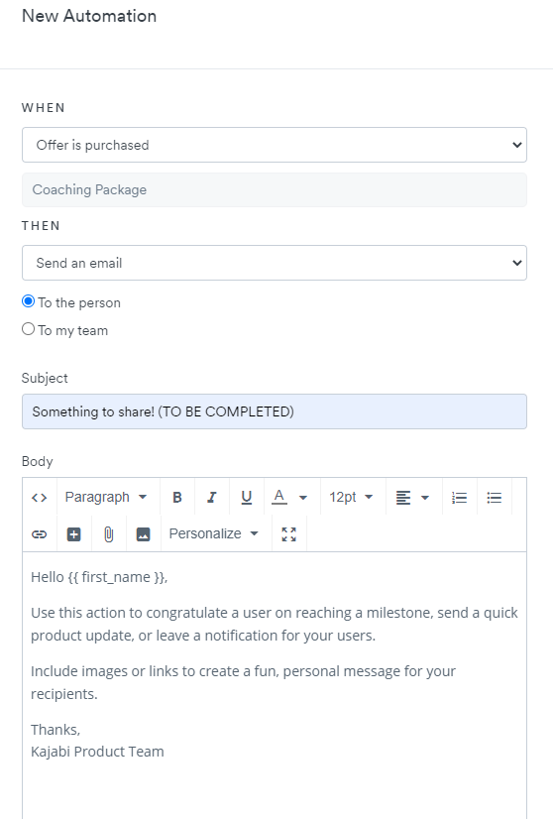The width and height of the screenshot is (553, 819).
Task: Expand the editor to fullscreen
Action: 288,533
